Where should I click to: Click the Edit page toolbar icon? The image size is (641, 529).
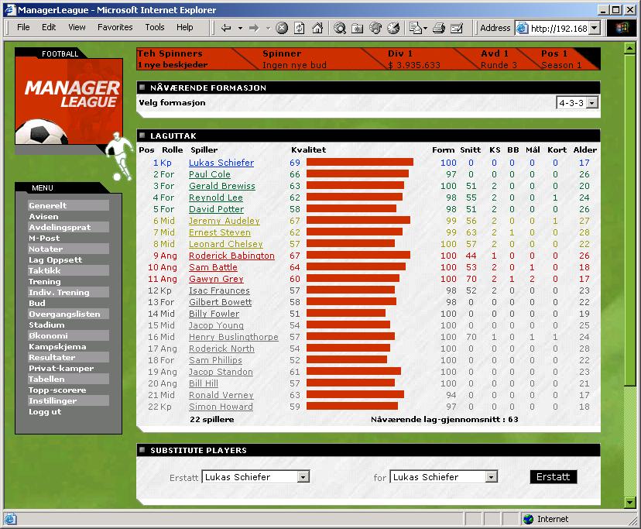pyautogui.click(x=457, y=28)
